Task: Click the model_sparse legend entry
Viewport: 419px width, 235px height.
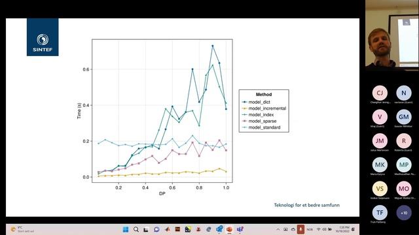Action: 259,121
